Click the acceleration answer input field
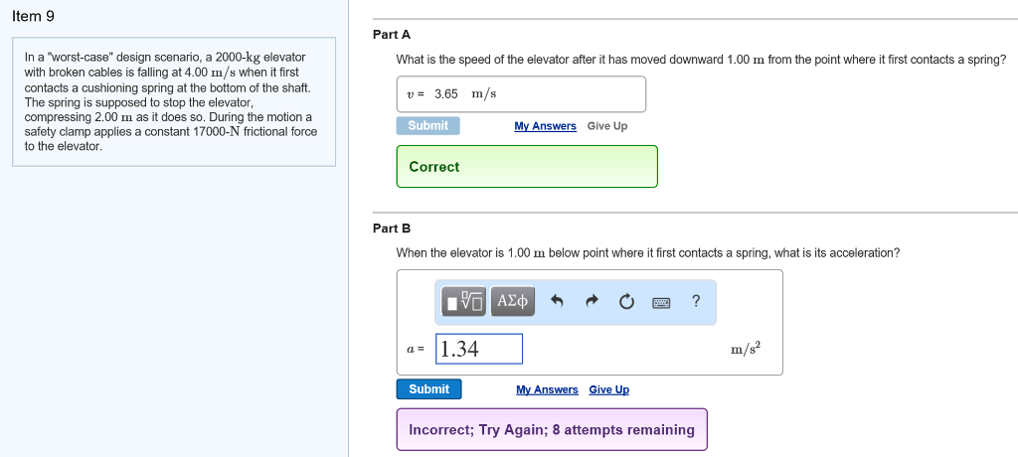1018x457 pixels. (x=478, y=349)
